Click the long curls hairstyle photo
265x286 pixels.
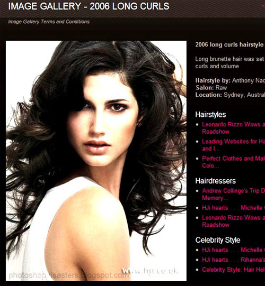coord(96,161)
